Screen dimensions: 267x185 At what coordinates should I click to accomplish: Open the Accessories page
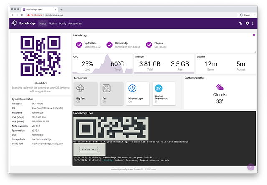(75, 23)
